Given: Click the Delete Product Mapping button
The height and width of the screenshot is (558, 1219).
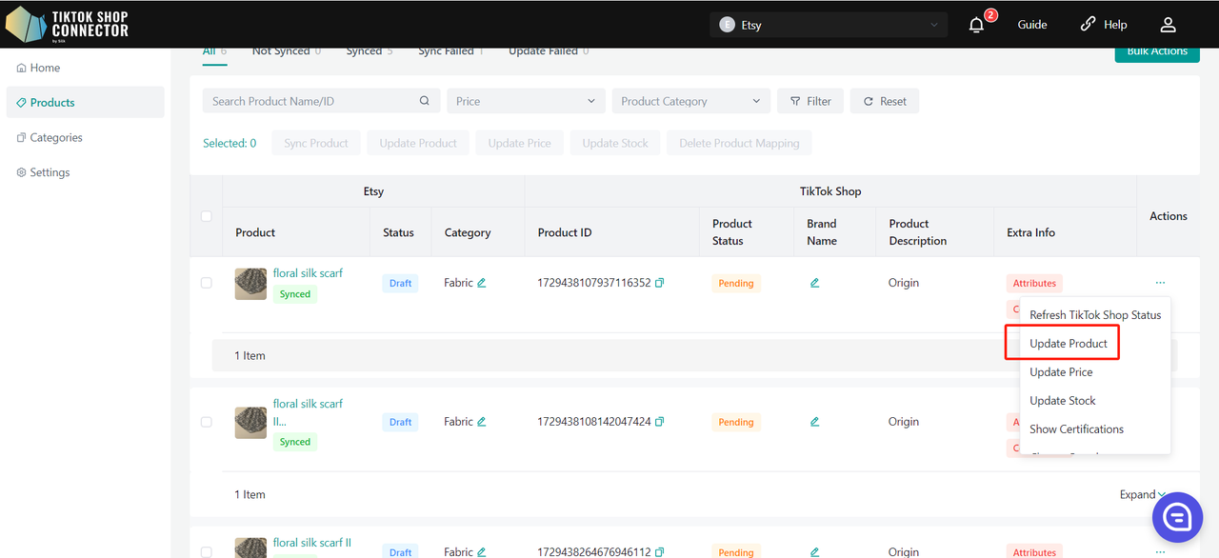Looking at the screenshot, I should tap(739, 144).
